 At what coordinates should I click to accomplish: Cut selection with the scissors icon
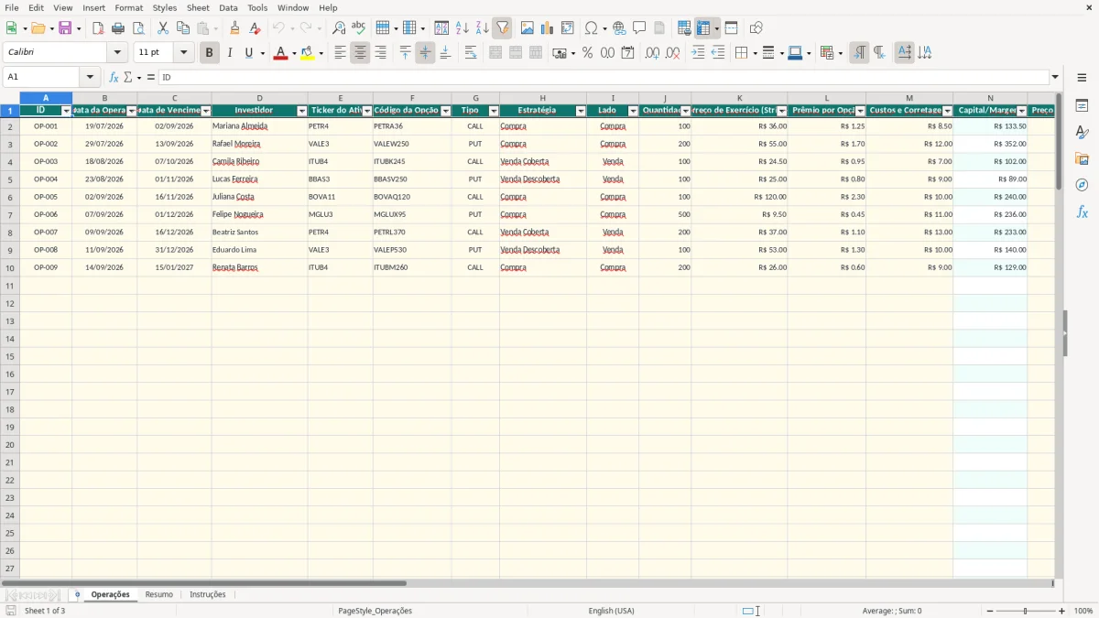tap(163, 28)
